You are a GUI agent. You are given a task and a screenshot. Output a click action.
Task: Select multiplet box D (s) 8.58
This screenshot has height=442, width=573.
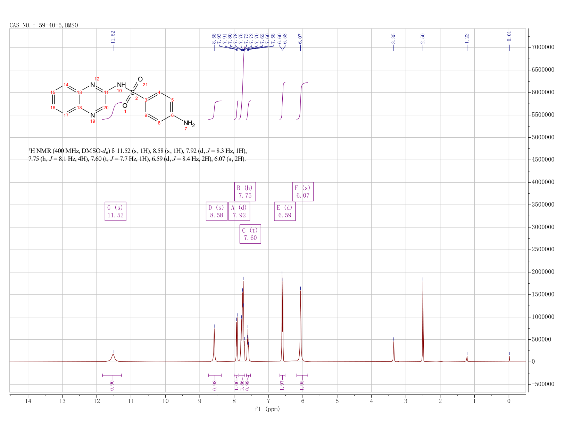tap(217, 211)
